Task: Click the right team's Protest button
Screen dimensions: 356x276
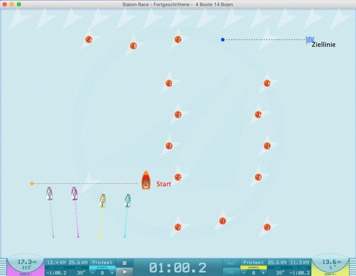Action: 254,262
